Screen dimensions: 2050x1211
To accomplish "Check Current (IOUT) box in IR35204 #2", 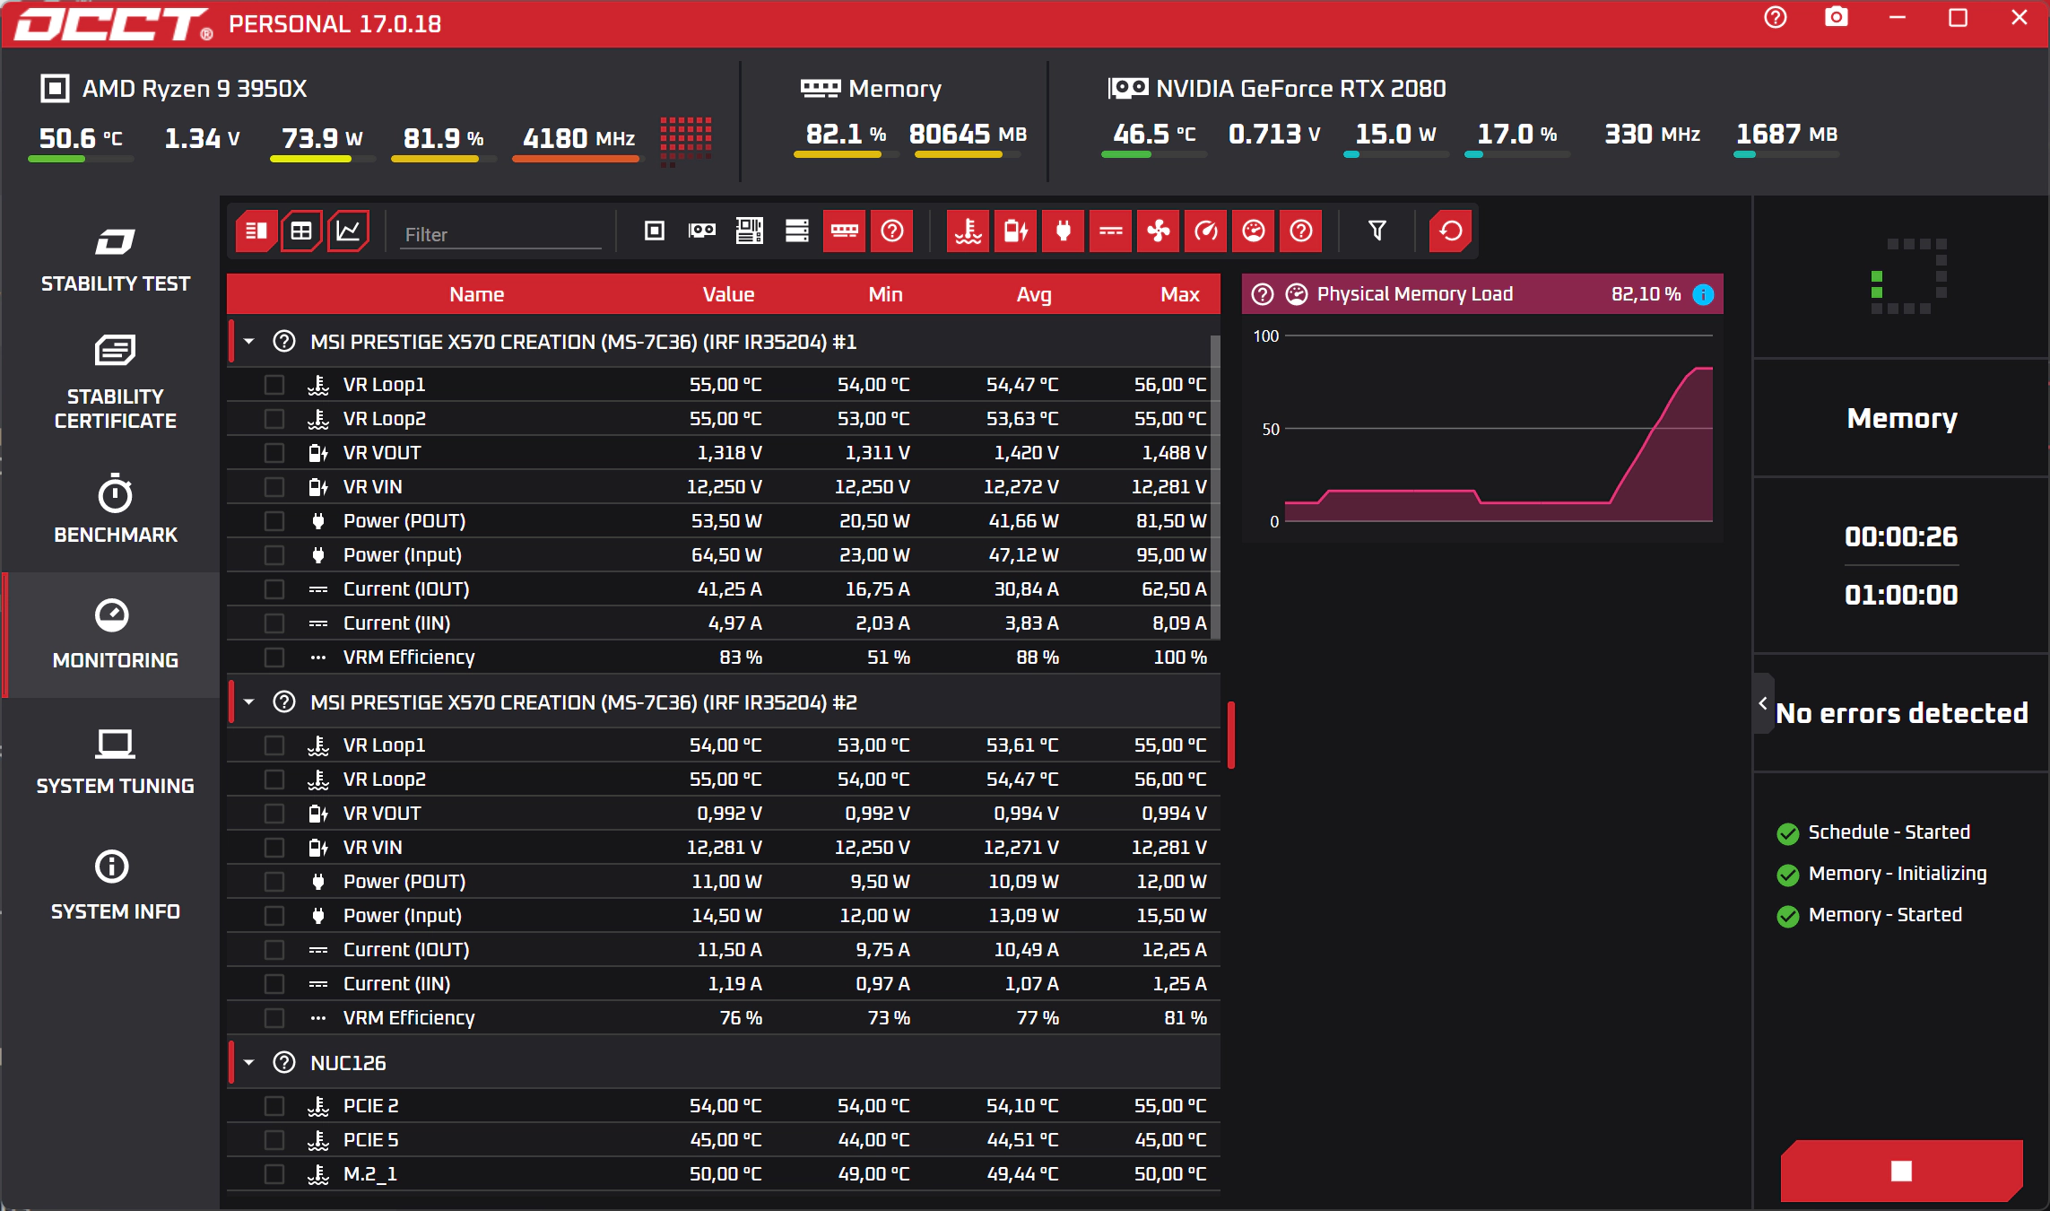I will click(x=274, y=950).
